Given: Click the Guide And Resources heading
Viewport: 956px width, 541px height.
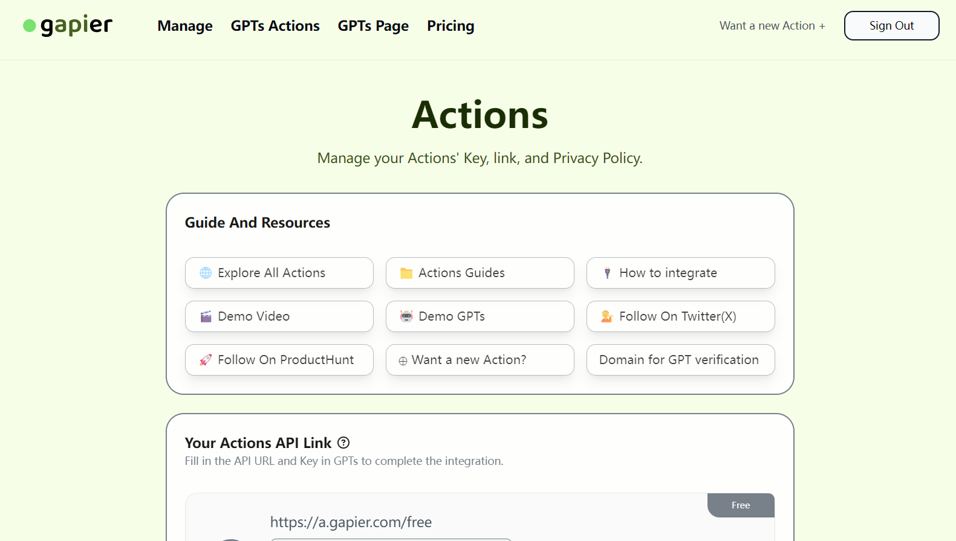Looking at the screenshot, I should point(258,223).
